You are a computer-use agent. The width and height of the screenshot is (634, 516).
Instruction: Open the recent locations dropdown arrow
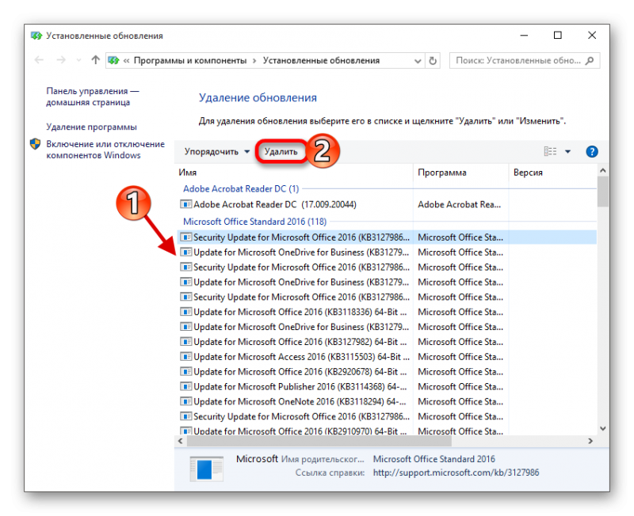(x=78, y=61)
